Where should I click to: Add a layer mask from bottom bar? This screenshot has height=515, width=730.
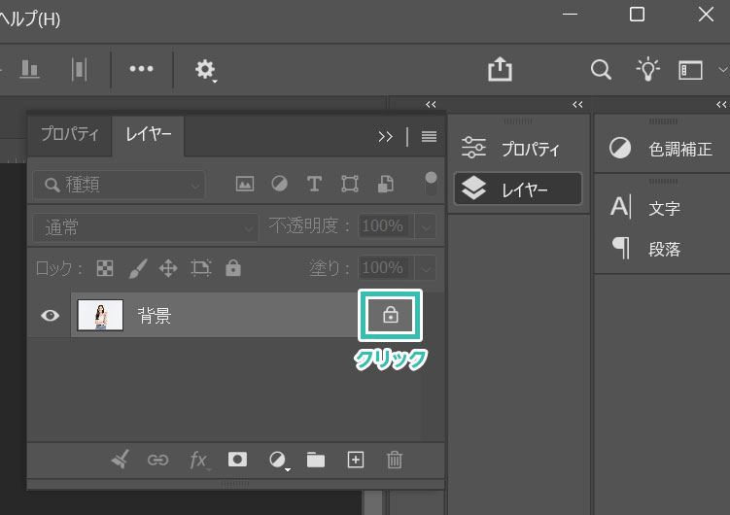click(237, 460)
